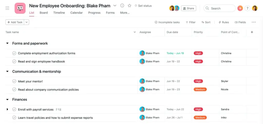Mark Complete employment authorization forms done
This screenshot has height=124, width=263.
coord(14,53)
